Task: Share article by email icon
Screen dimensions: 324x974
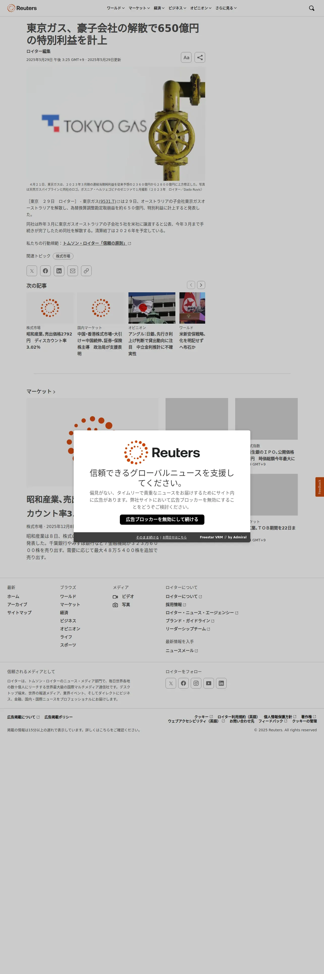Action: pos(73,271)
